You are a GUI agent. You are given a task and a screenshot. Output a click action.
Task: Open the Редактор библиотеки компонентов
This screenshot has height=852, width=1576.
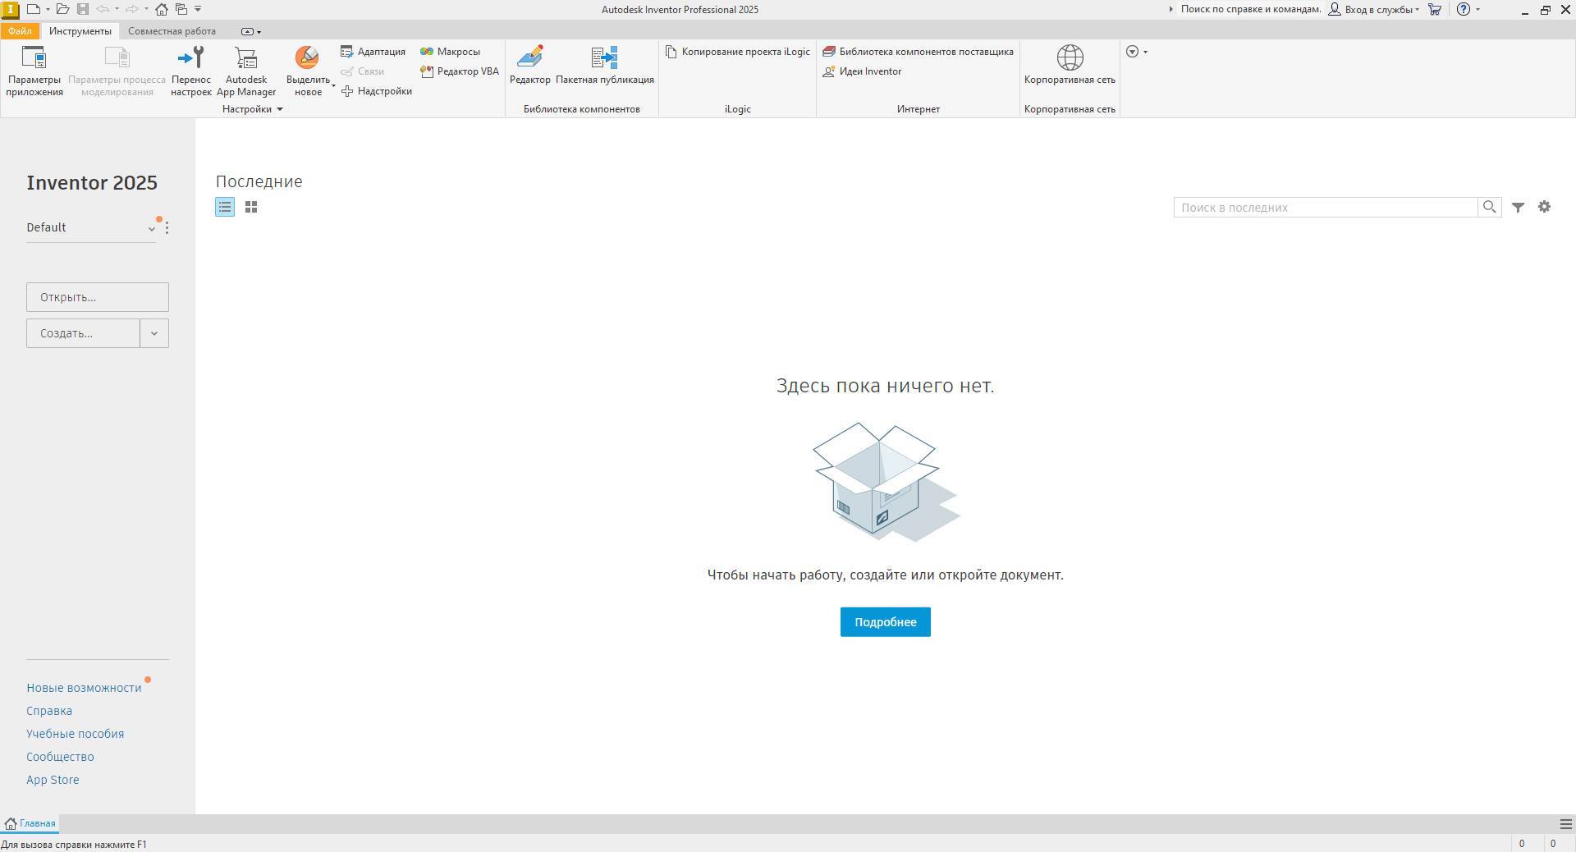529,66
